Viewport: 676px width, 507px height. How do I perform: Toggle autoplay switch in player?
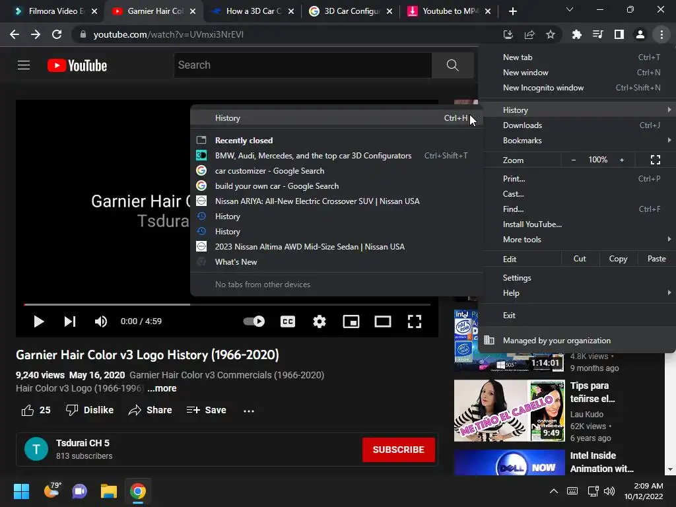(254, 321)
